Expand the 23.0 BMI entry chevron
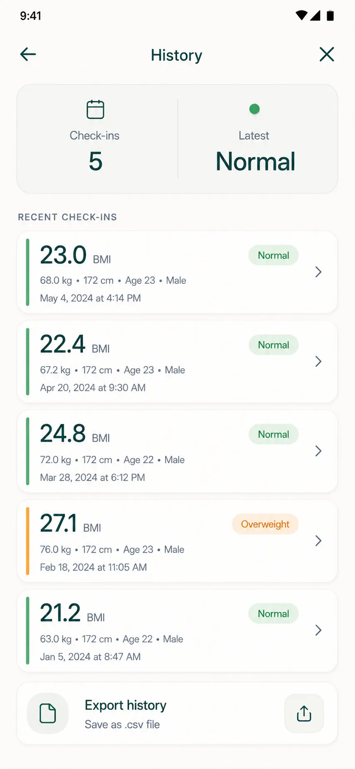 click(318, 272)
